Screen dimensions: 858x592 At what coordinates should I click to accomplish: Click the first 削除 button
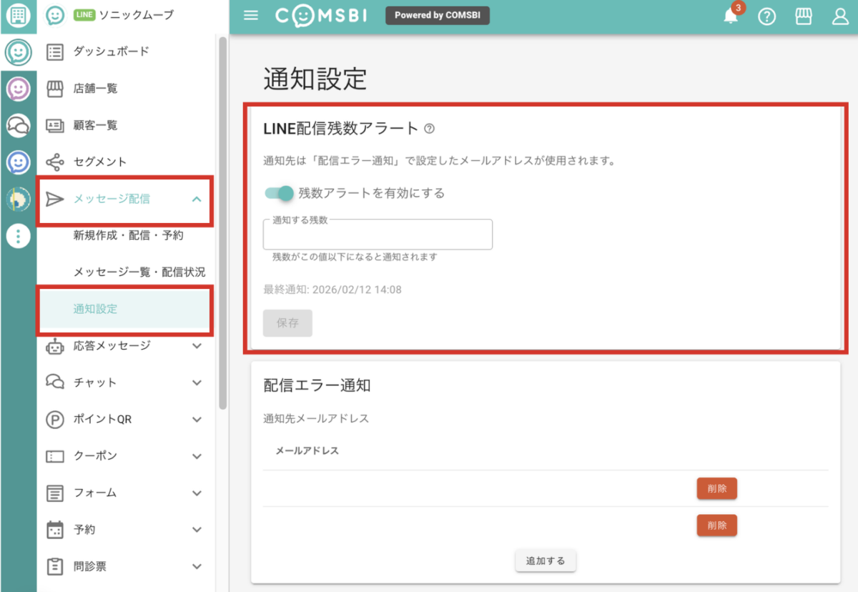point(716,488)
